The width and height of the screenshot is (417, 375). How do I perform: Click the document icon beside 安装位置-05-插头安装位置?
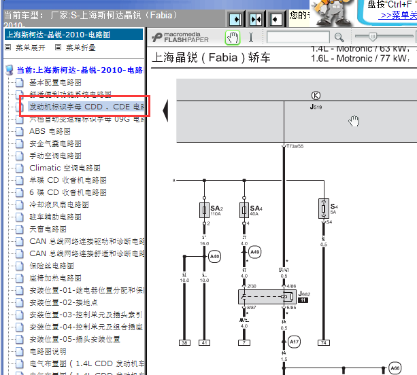(19, 339)
